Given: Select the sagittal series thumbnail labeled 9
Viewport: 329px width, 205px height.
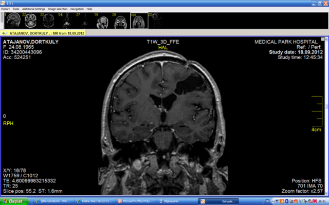Looking at the screenshot, I should coord(12,21).
